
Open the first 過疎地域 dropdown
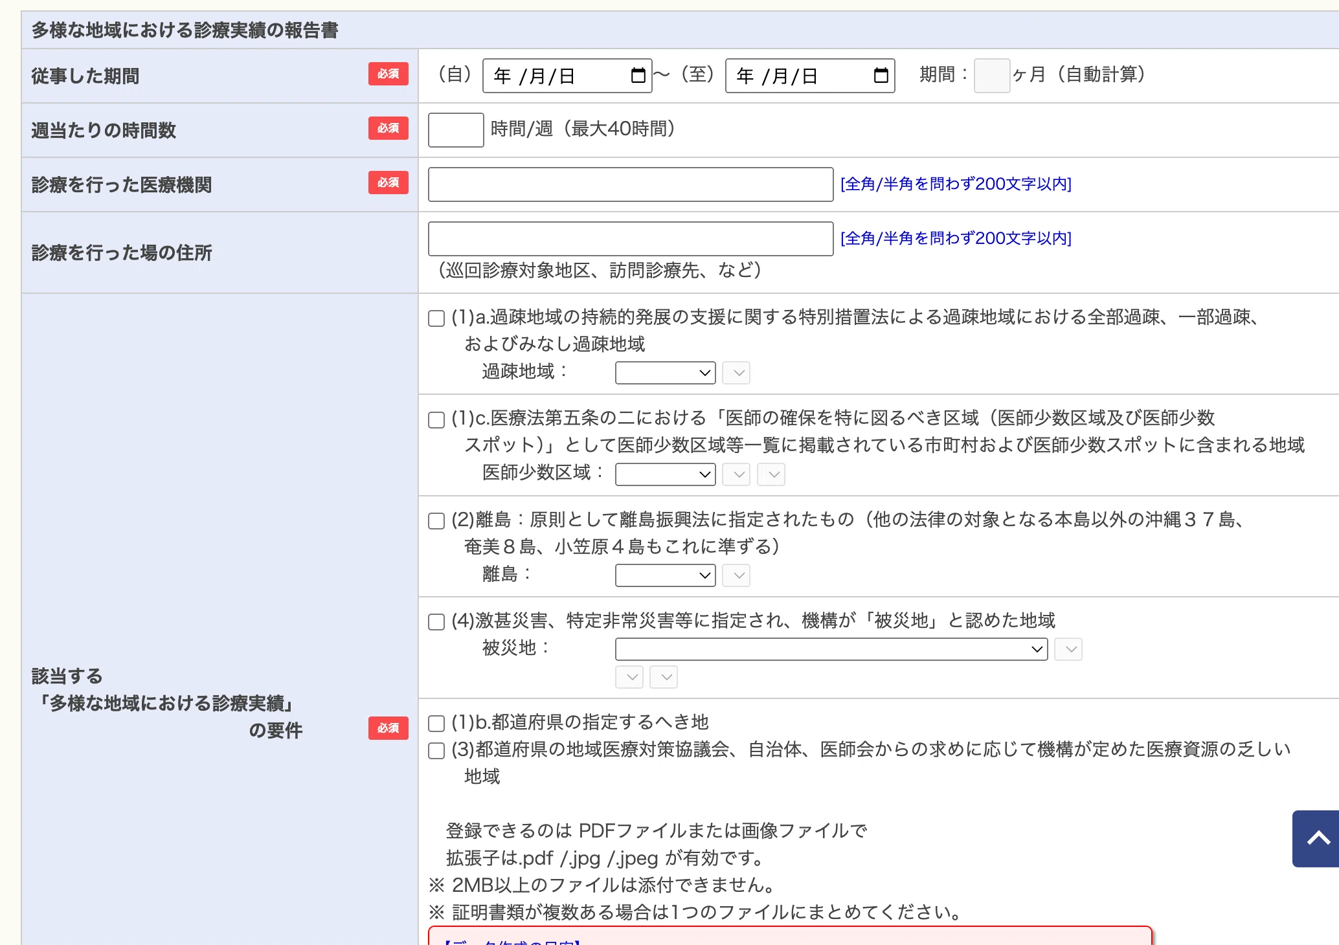click(x=665, y=373)
